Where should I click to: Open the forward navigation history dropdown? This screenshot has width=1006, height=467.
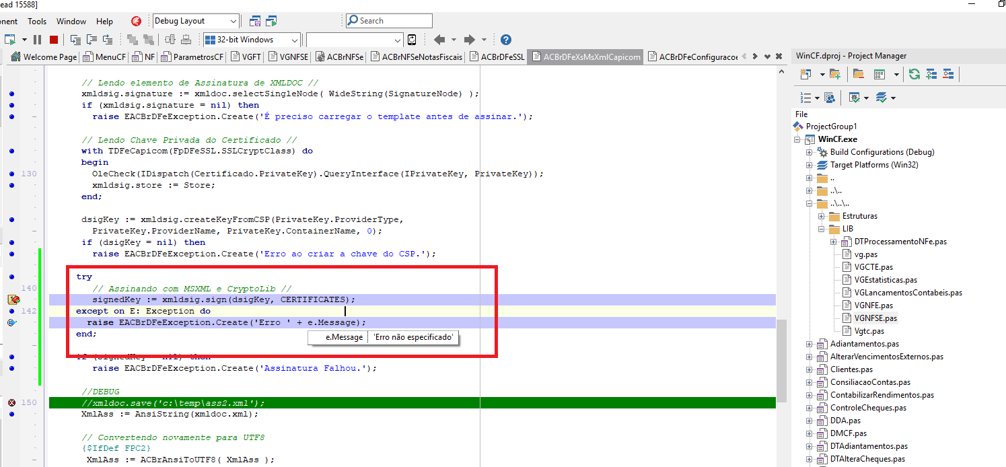pos(484,40)
